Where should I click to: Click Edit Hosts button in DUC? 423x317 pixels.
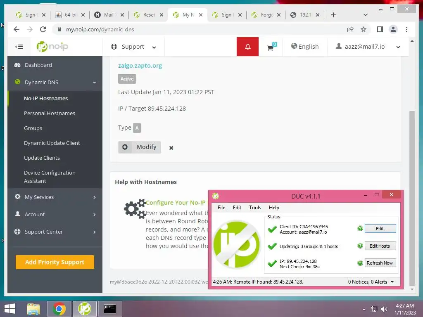[380, 246]
